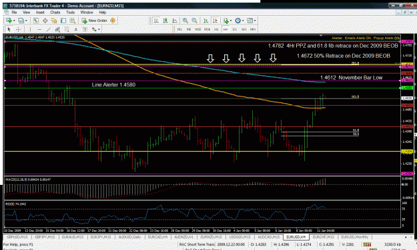
Task: Open the Indicators list icon
Action: click(226, 21)
